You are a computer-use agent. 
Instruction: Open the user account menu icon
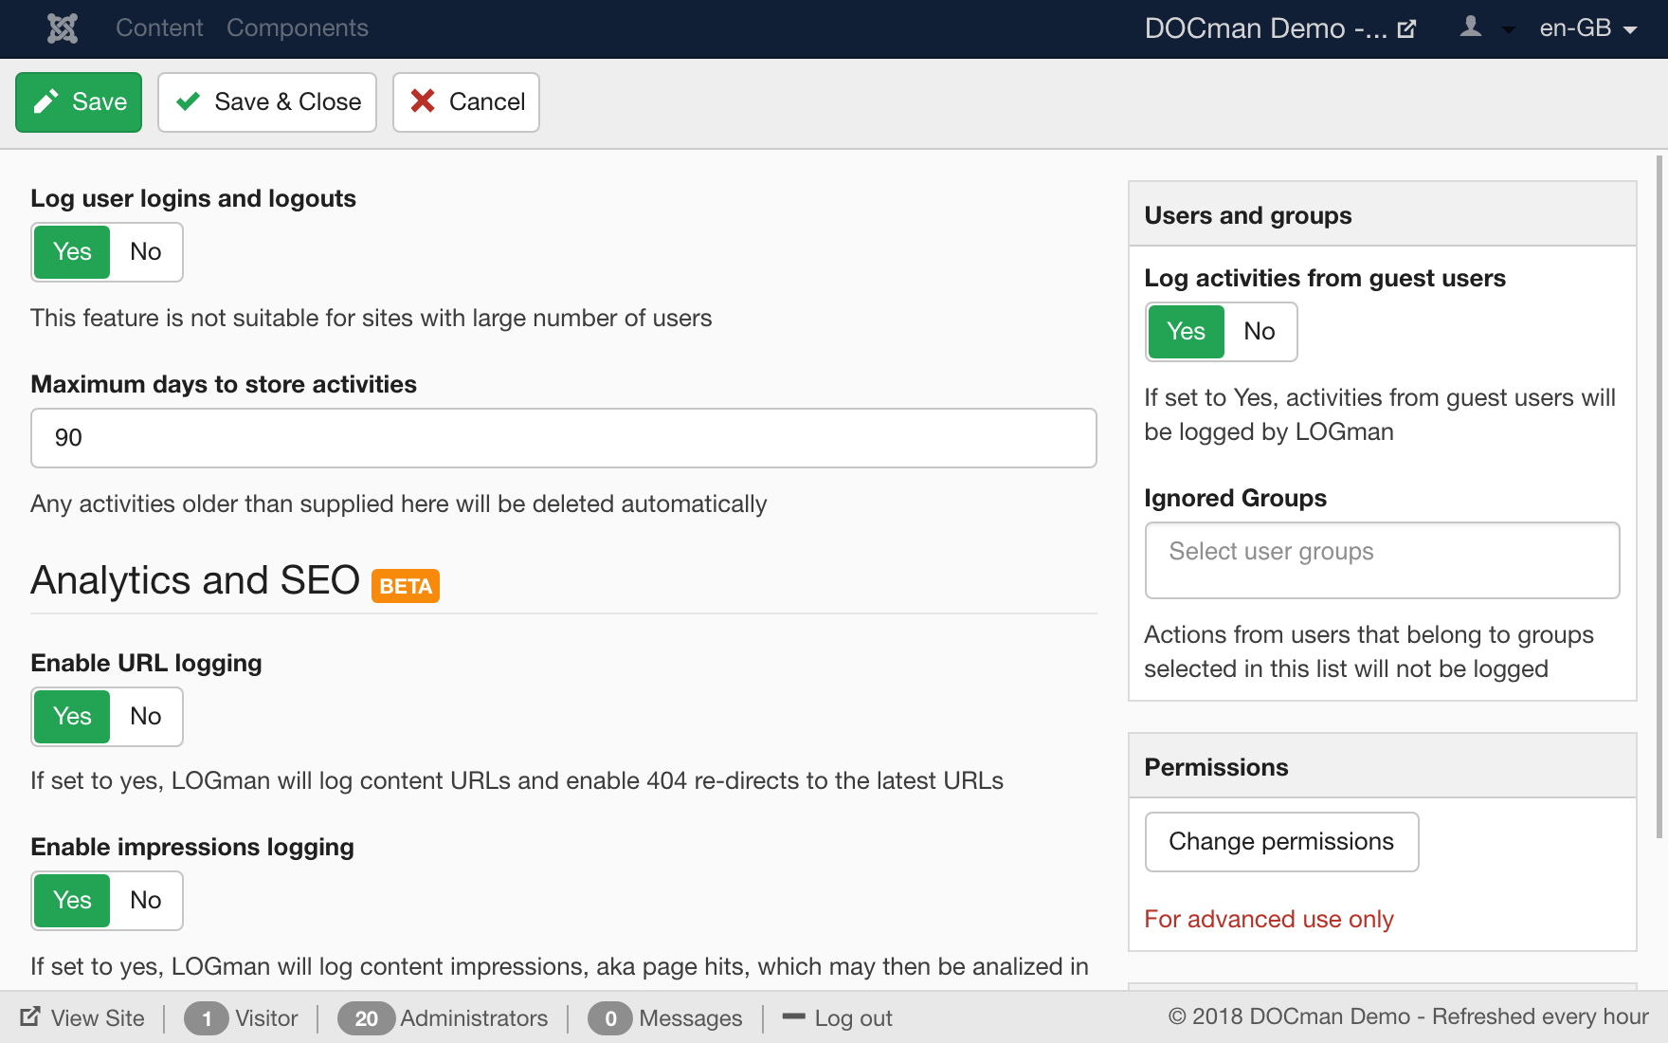[1471, 27]
